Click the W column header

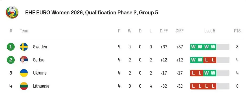130,31
